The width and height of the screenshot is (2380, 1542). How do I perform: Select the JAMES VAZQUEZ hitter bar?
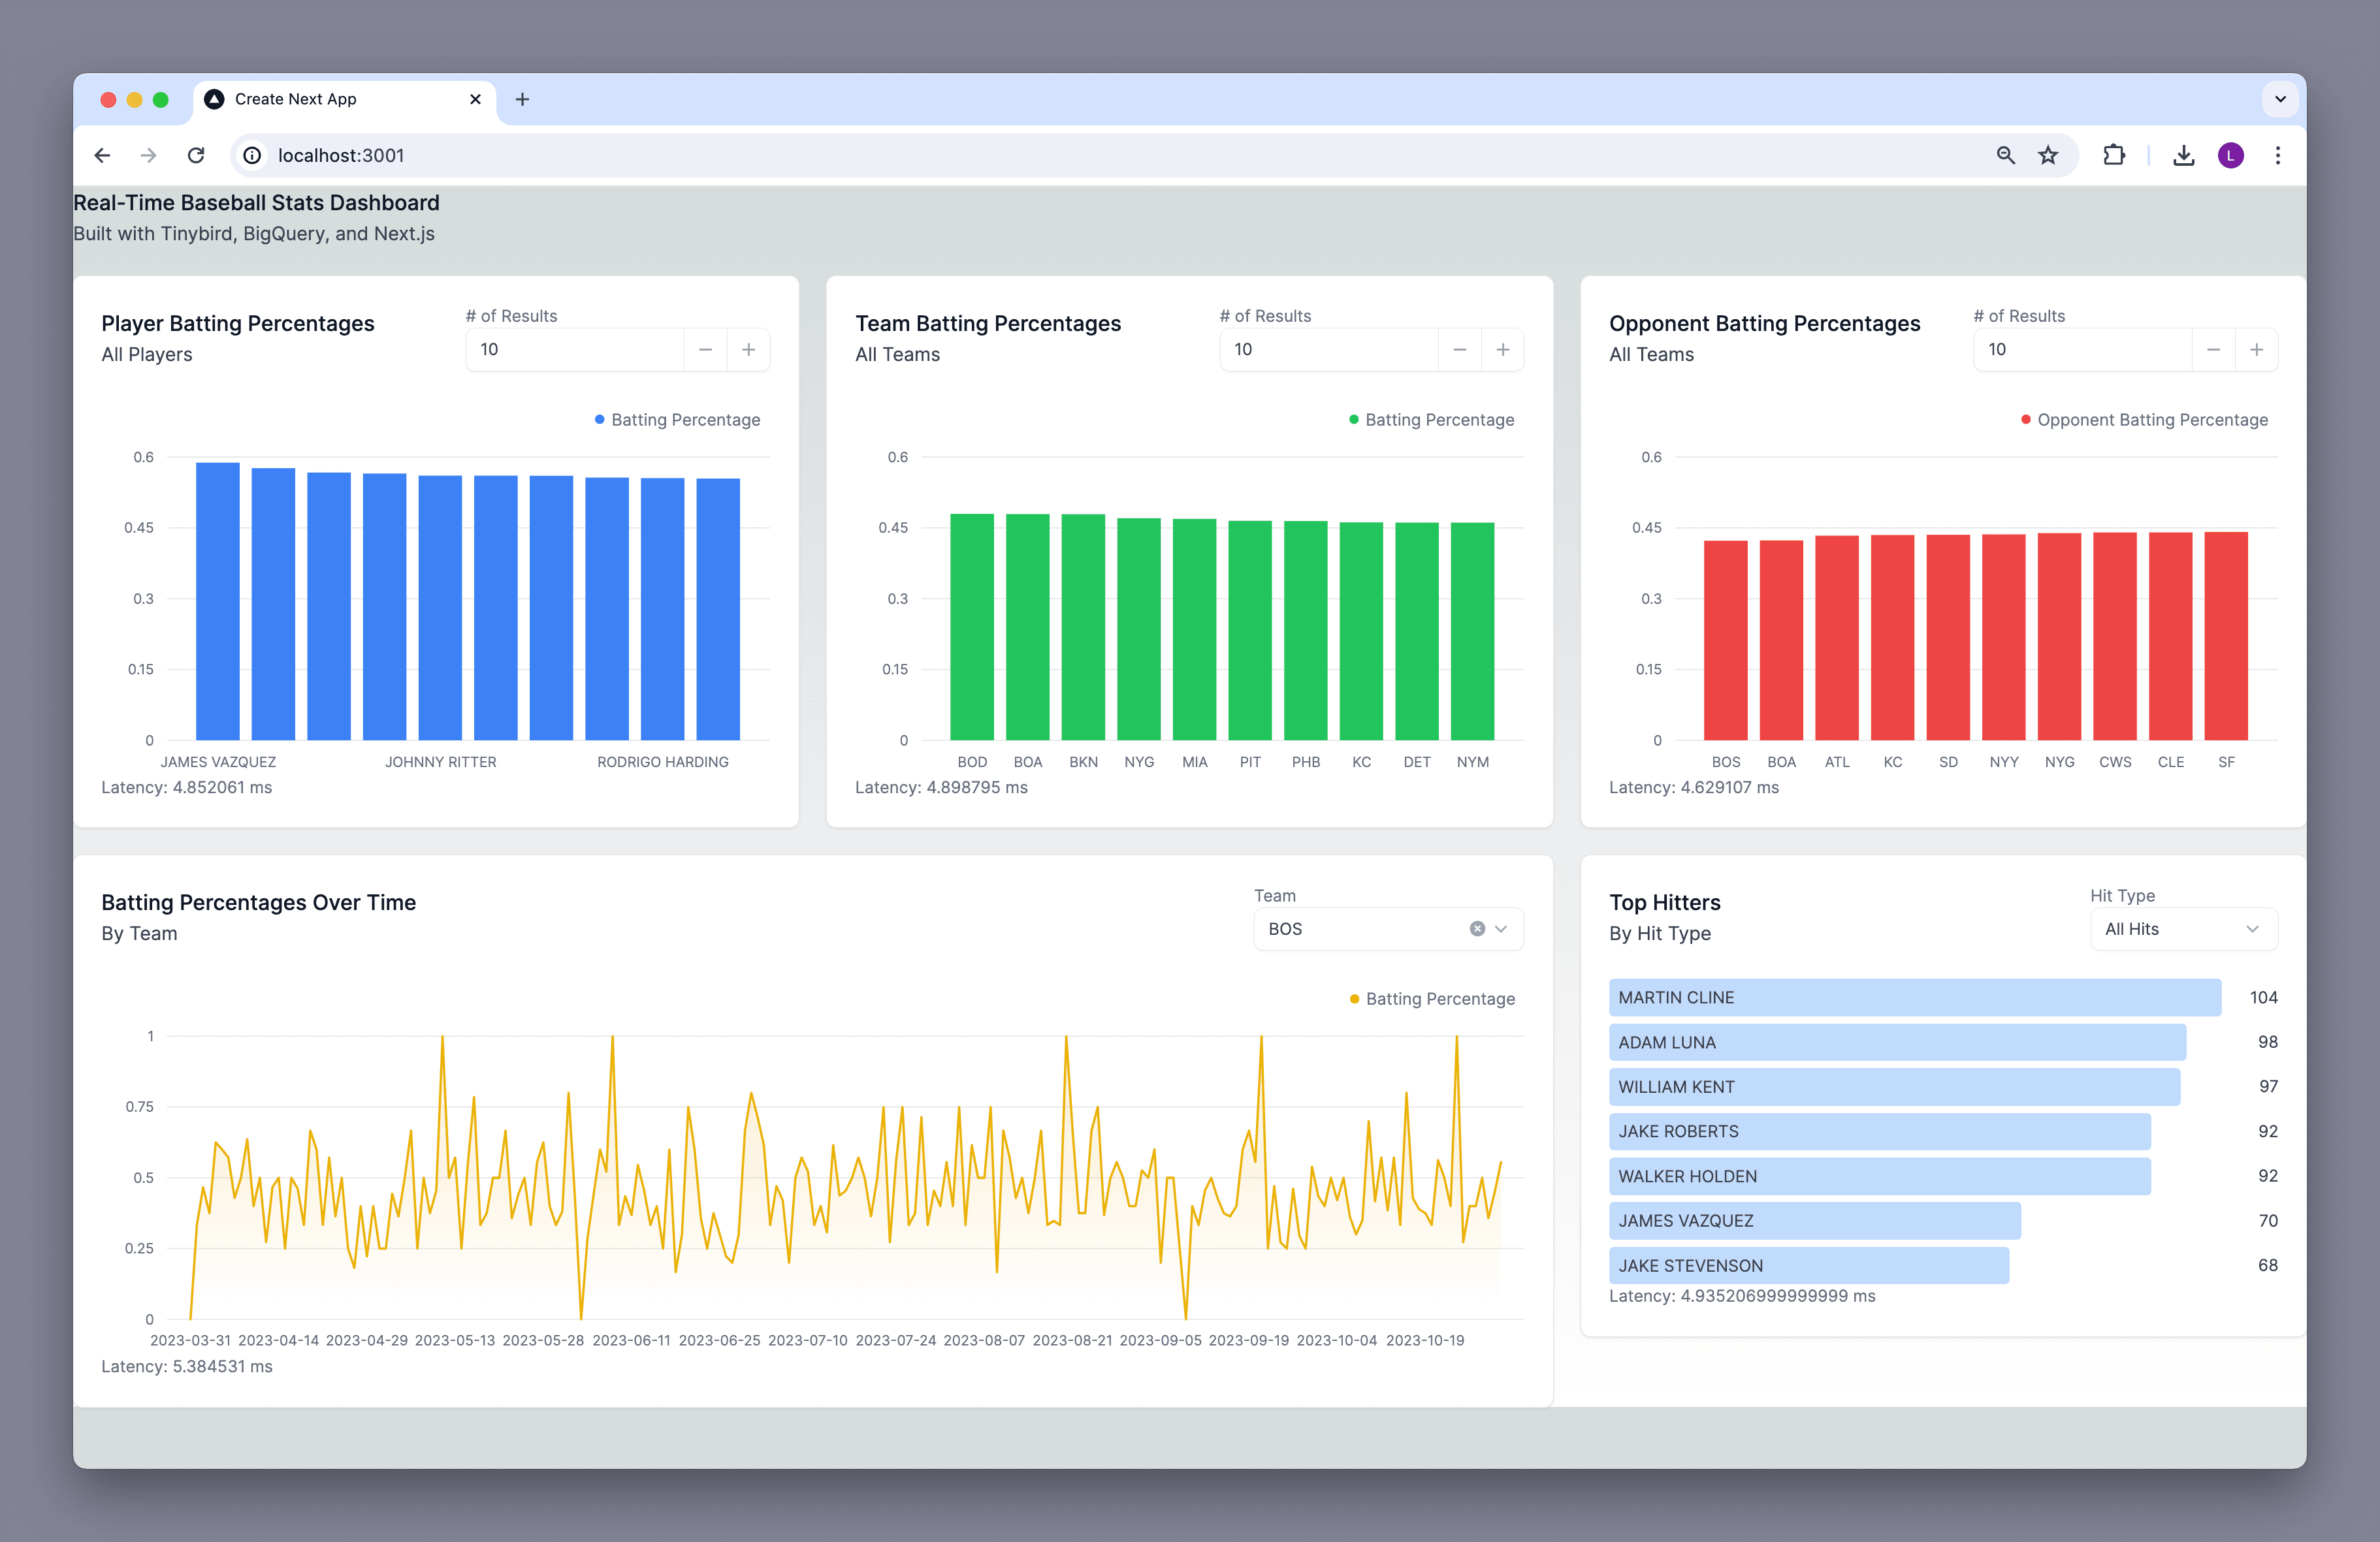(1815, 1220)
